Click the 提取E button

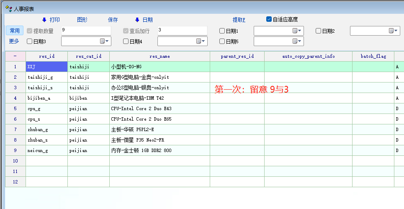point(239,20)
